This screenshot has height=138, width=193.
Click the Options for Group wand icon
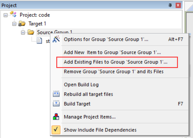[57, 40]
